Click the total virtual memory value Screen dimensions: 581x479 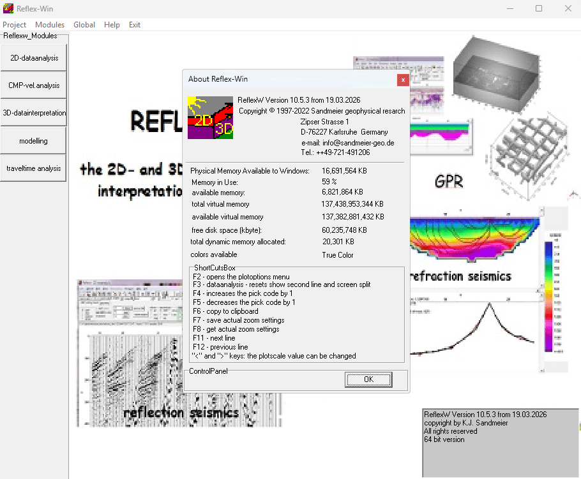(352, 204)
